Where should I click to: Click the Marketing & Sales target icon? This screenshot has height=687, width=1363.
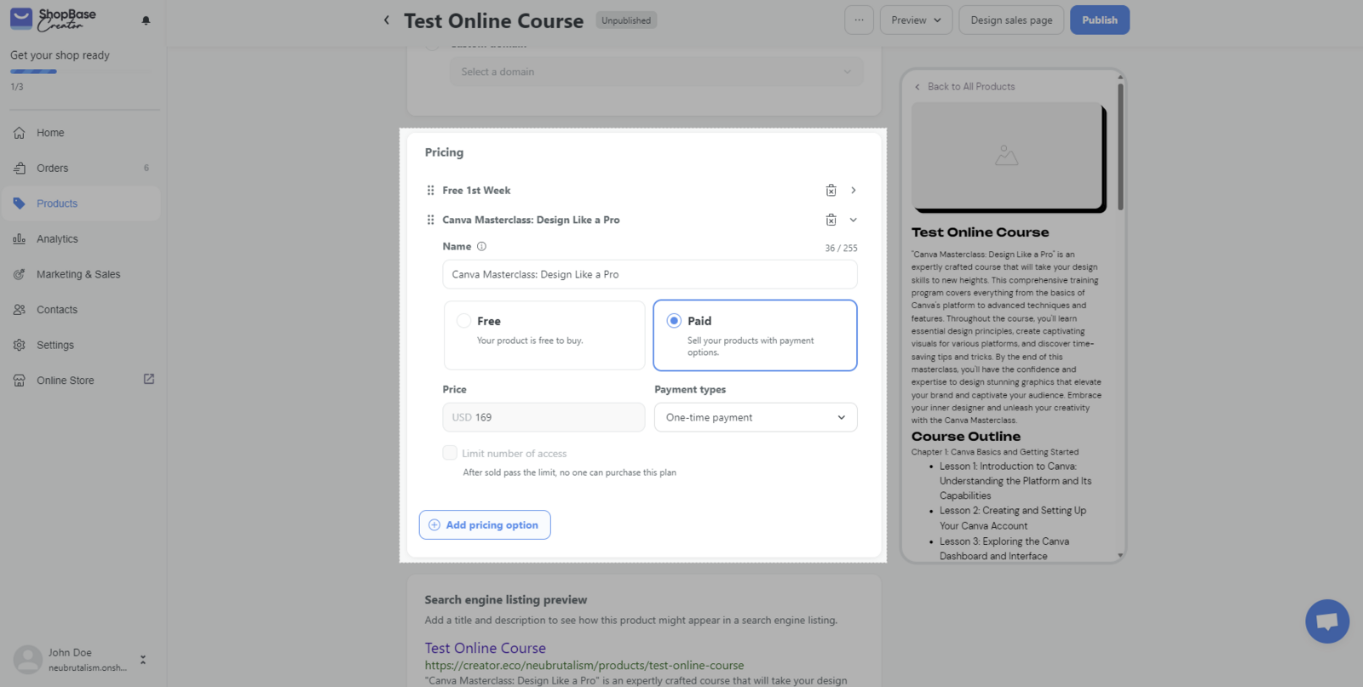pyautogui.click(x=20, y=274)
